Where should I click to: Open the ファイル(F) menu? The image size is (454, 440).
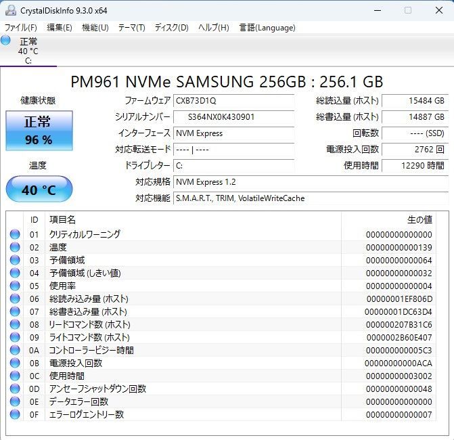click(21, 28)
